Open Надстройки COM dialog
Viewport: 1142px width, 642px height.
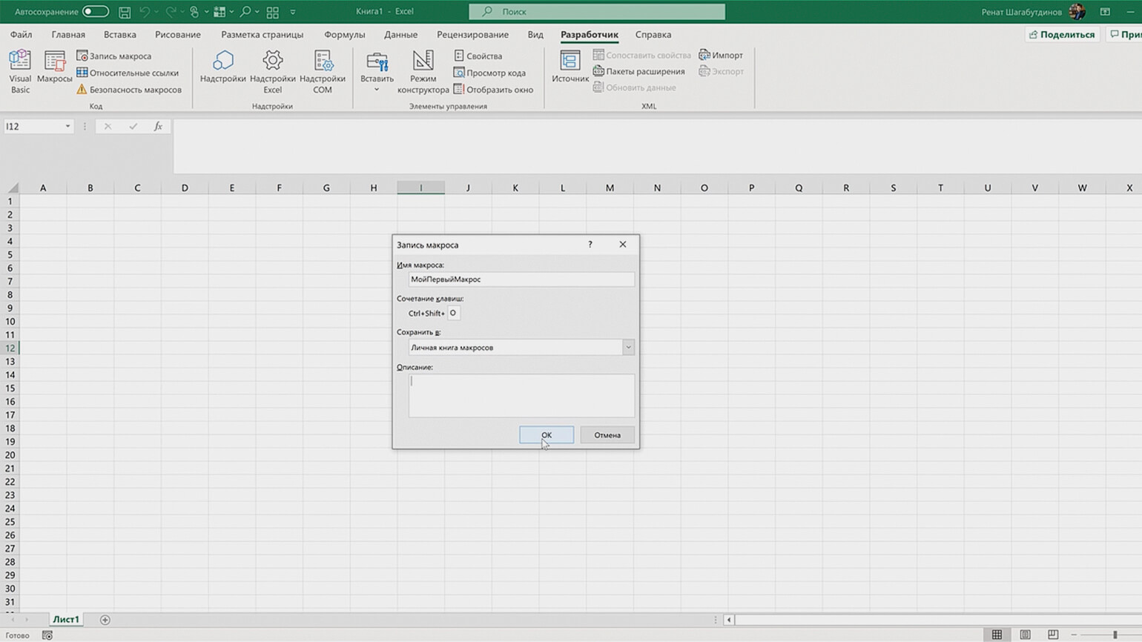tap(323, 72)
